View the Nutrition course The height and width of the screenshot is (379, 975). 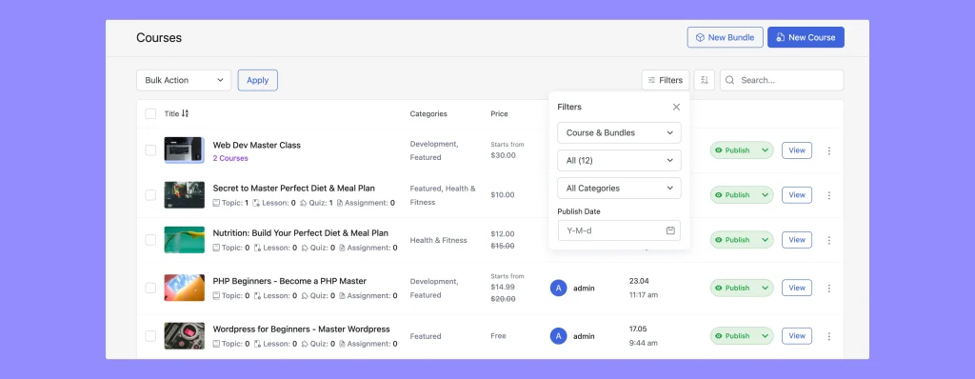pyautogui.click(x=797, y=240)
